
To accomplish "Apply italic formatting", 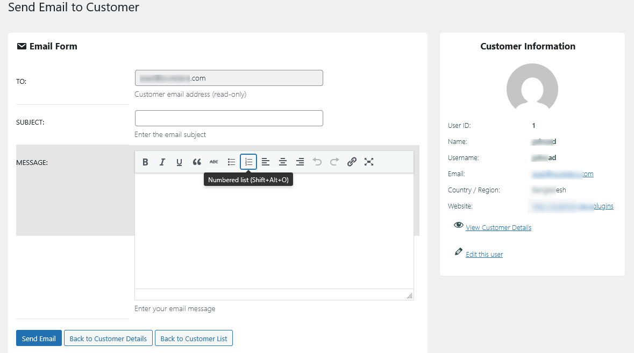I will pos(162,162).
